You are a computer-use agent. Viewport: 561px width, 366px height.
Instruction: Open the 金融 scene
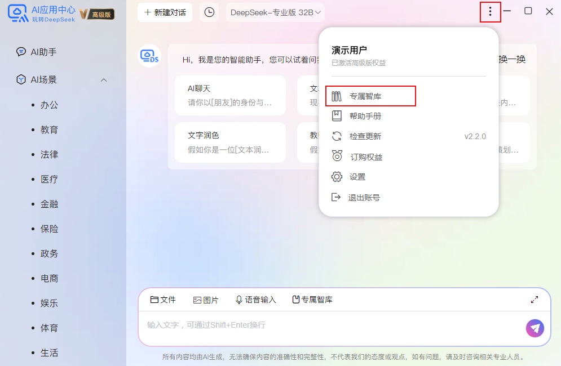point(50,204)
